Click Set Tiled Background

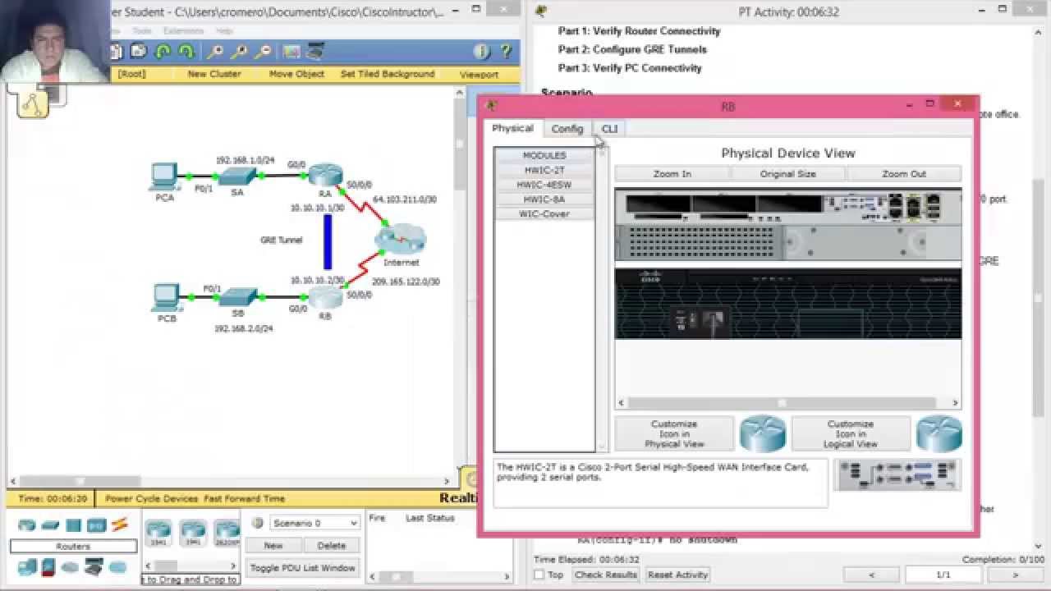[388, 74]
